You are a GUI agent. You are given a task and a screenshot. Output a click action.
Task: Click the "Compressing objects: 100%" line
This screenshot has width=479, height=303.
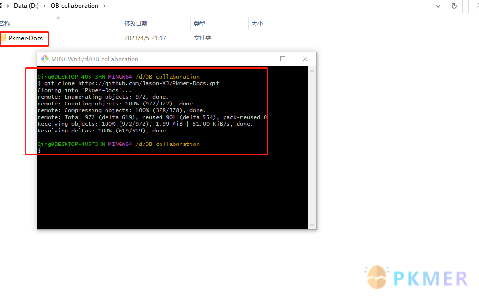coord(121,110)
